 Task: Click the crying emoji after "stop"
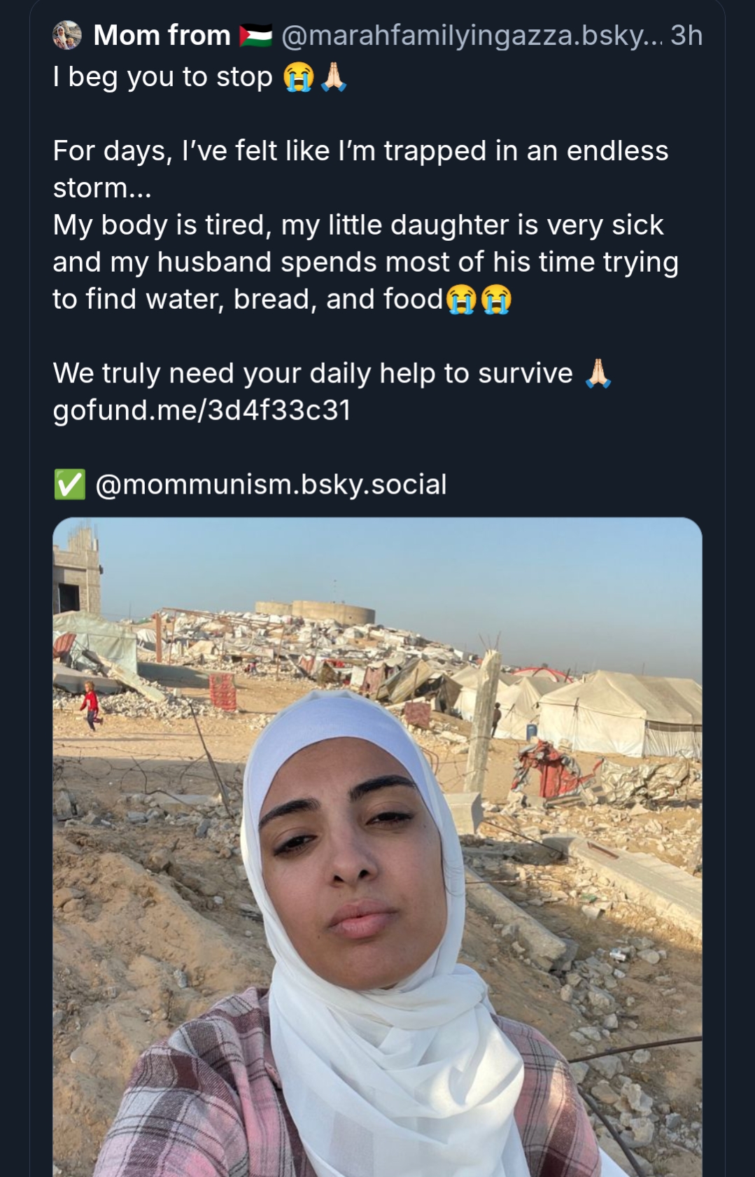click(x=298, y=77)
